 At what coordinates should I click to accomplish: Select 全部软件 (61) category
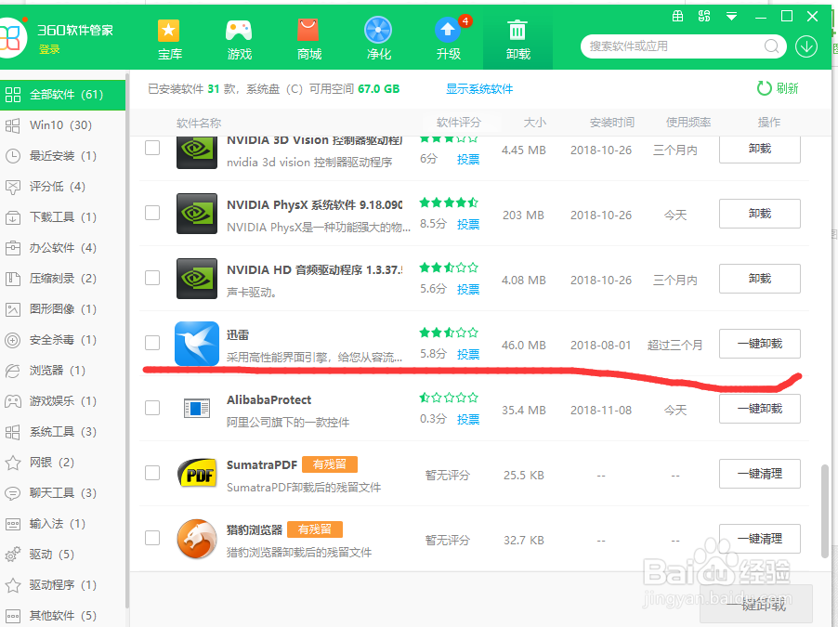click(x=62, y=95)
